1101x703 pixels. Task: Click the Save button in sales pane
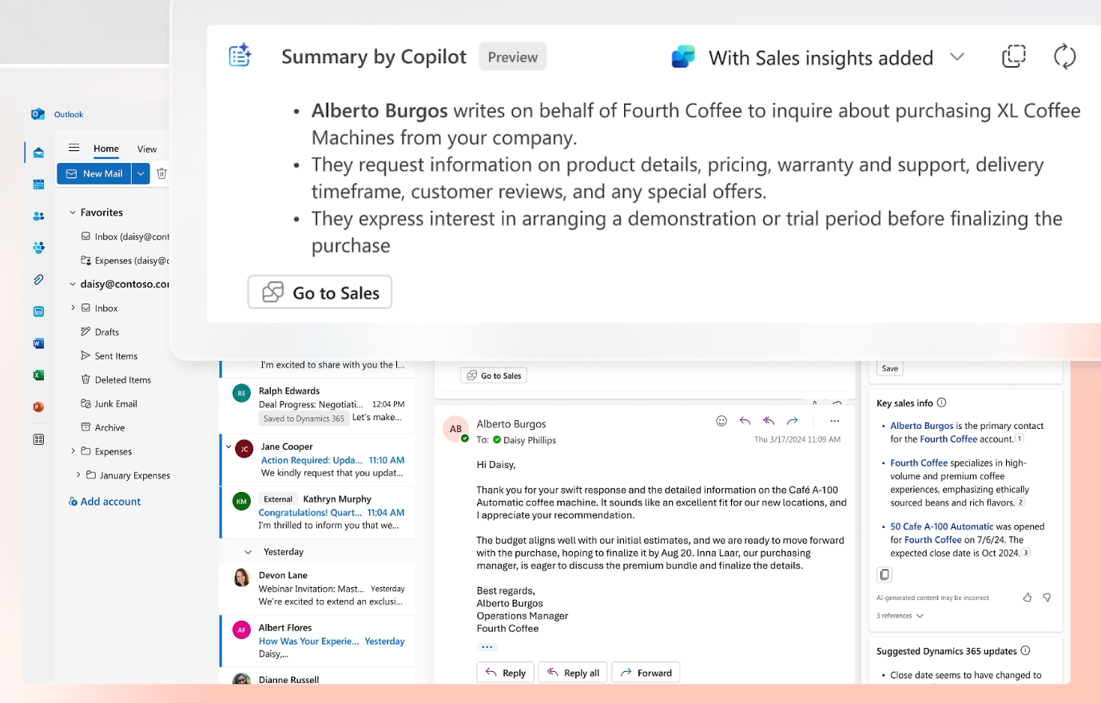pyautogui.click(x=890, y=368)
